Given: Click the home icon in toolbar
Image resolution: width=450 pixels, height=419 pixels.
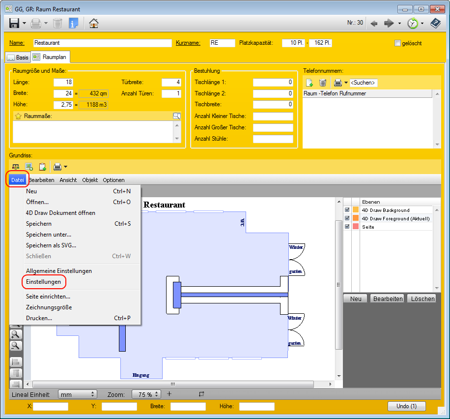Looking at the screenshot, I should (93, 23).
